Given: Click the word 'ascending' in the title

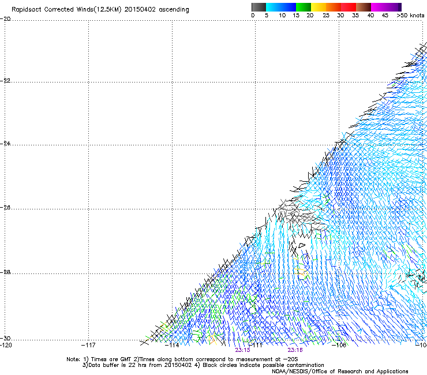Looking at the screenshot, I should 174,10.
